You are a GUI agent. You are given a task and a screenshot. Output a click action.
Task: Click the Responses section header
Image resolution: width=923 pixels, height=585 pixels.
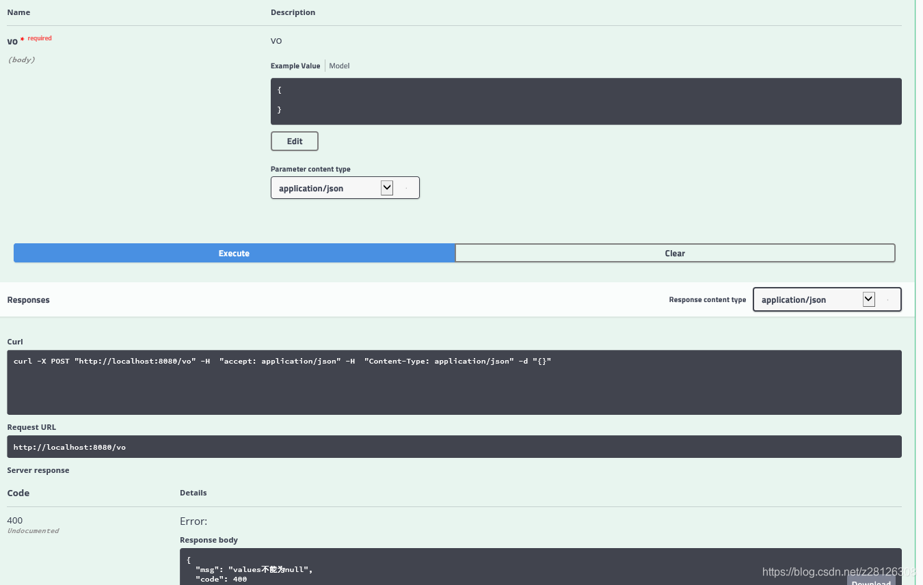(x=29, y=300)
